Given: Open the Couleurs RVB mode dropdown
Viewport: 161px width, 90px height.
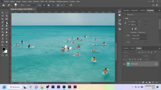Looking at the screenshot, I should 139,35.
